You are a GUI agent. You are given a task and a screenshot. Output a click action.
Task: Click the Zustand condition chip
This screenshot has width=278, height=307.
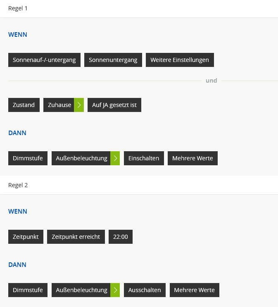point(24,105)
